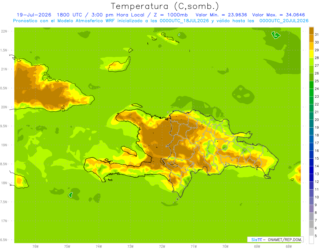324x250 pixels.
Task: Select "Valor Min. = 23.9636" text
Action: (221, 15)
